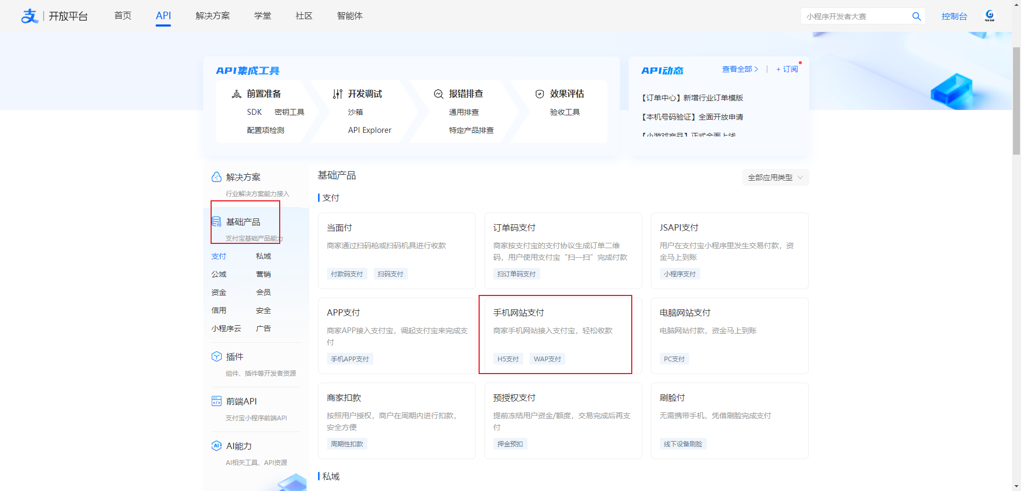The image size is (1021, 491).
Task: Open 特定产品排查 link
Action: click(471, 130)
